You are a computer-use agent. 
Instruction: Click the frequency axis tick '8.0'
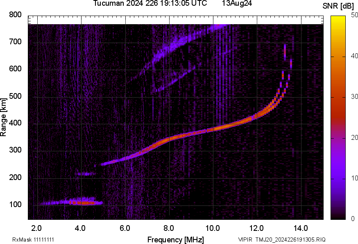point(169,228)
